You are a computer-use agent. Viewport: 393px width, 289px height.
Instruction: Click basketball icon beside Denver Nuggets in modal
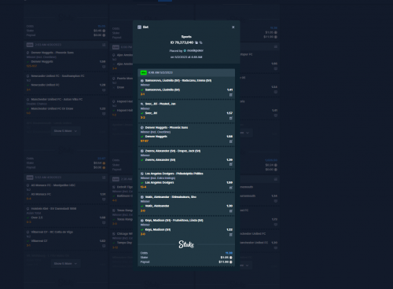[142, 127]
